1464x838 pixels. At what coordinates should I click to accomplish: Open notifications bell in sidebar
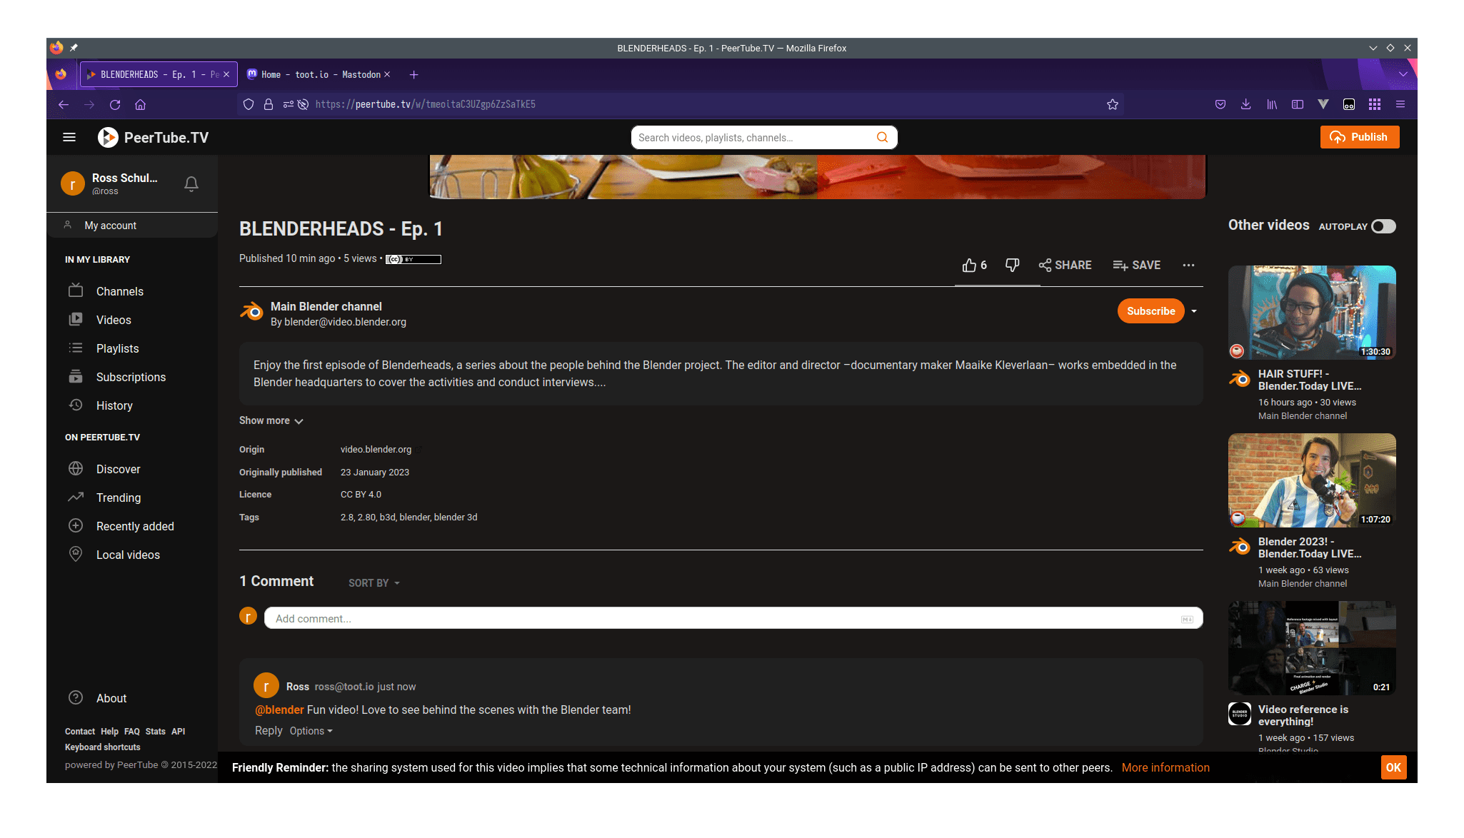pos(191,183)
